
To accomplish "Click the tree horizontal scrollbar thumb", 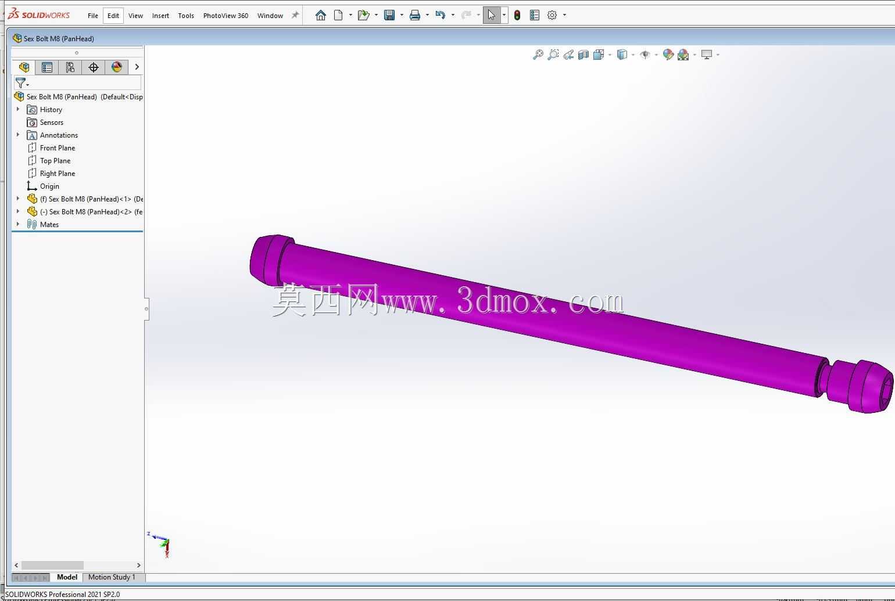I will (x=52, y=565).
